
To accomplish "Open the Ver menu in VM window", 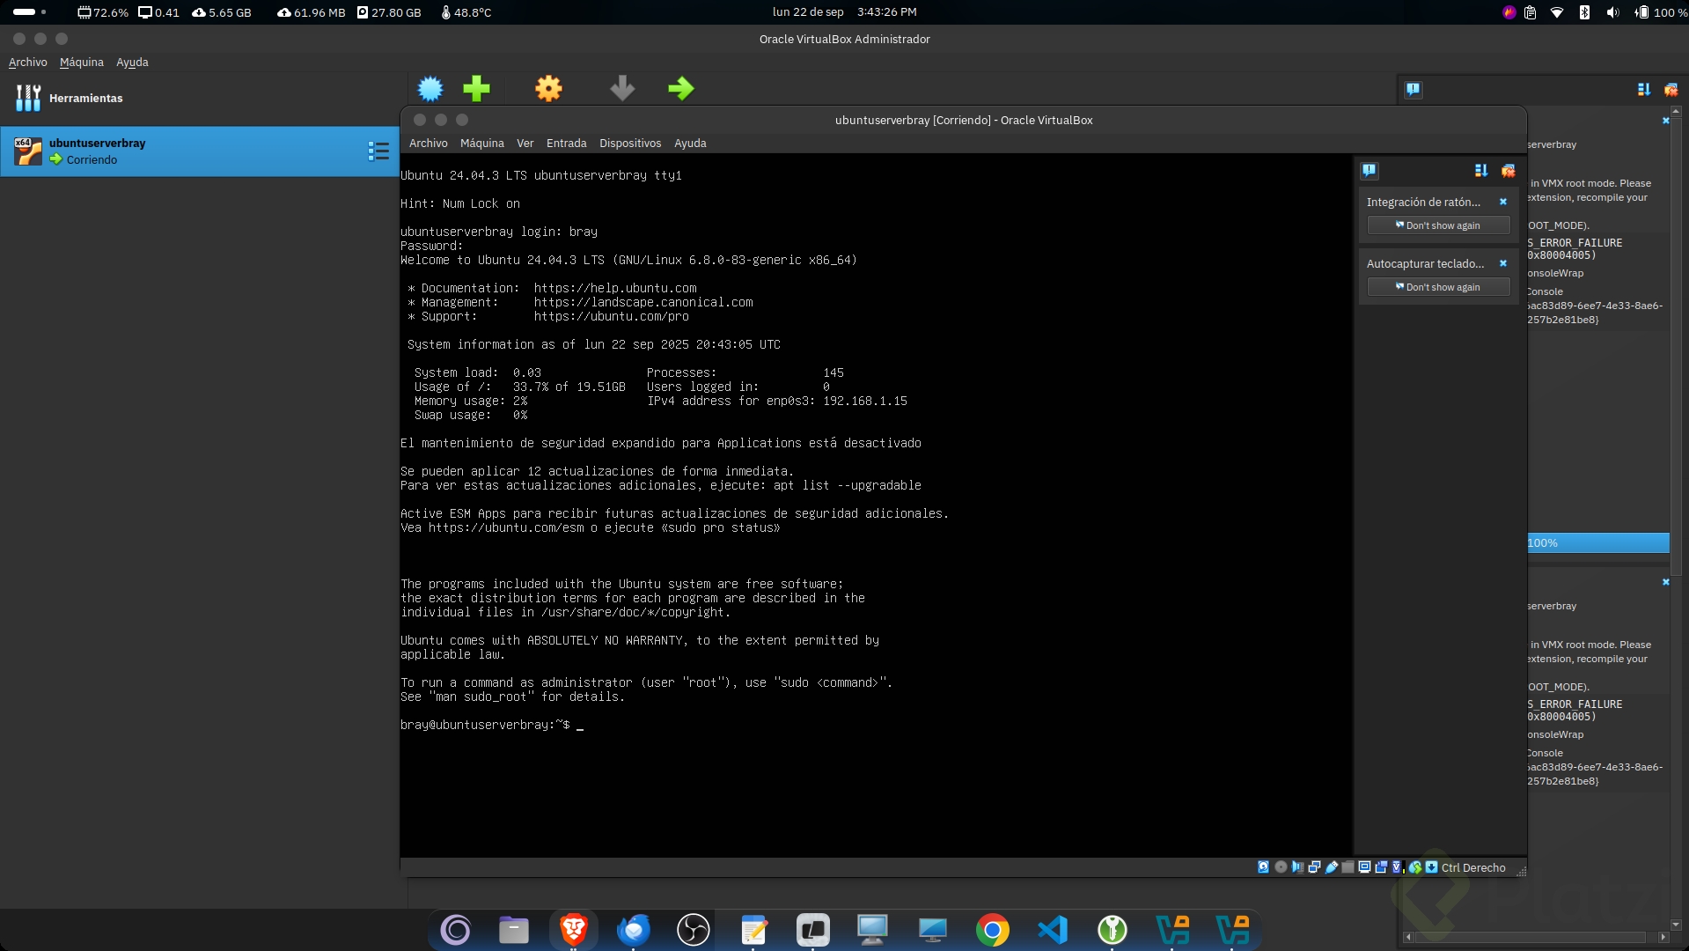I will (x=525, y=144).
